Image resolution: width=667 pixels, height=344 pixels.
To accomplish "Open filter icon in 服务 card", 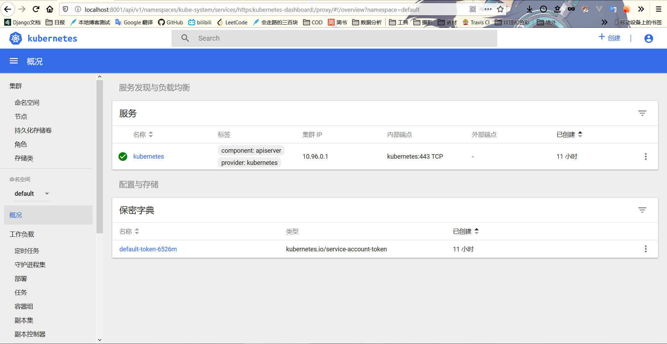I will 642,113.
